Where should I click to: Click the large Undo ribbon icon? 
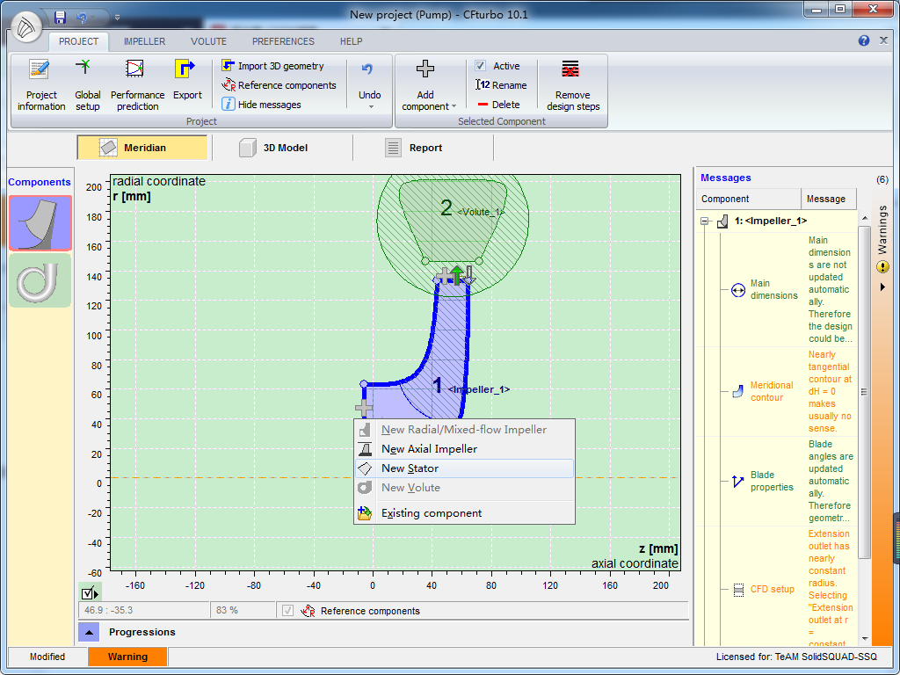pos(367,69)
